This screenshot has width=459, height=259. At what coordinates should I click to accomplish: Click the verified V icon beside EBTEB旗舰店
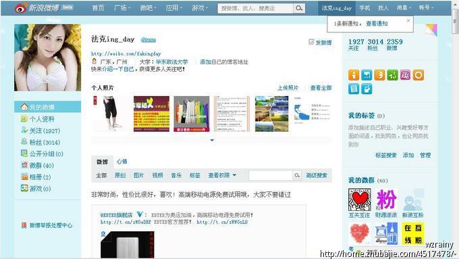pos(139,215)
